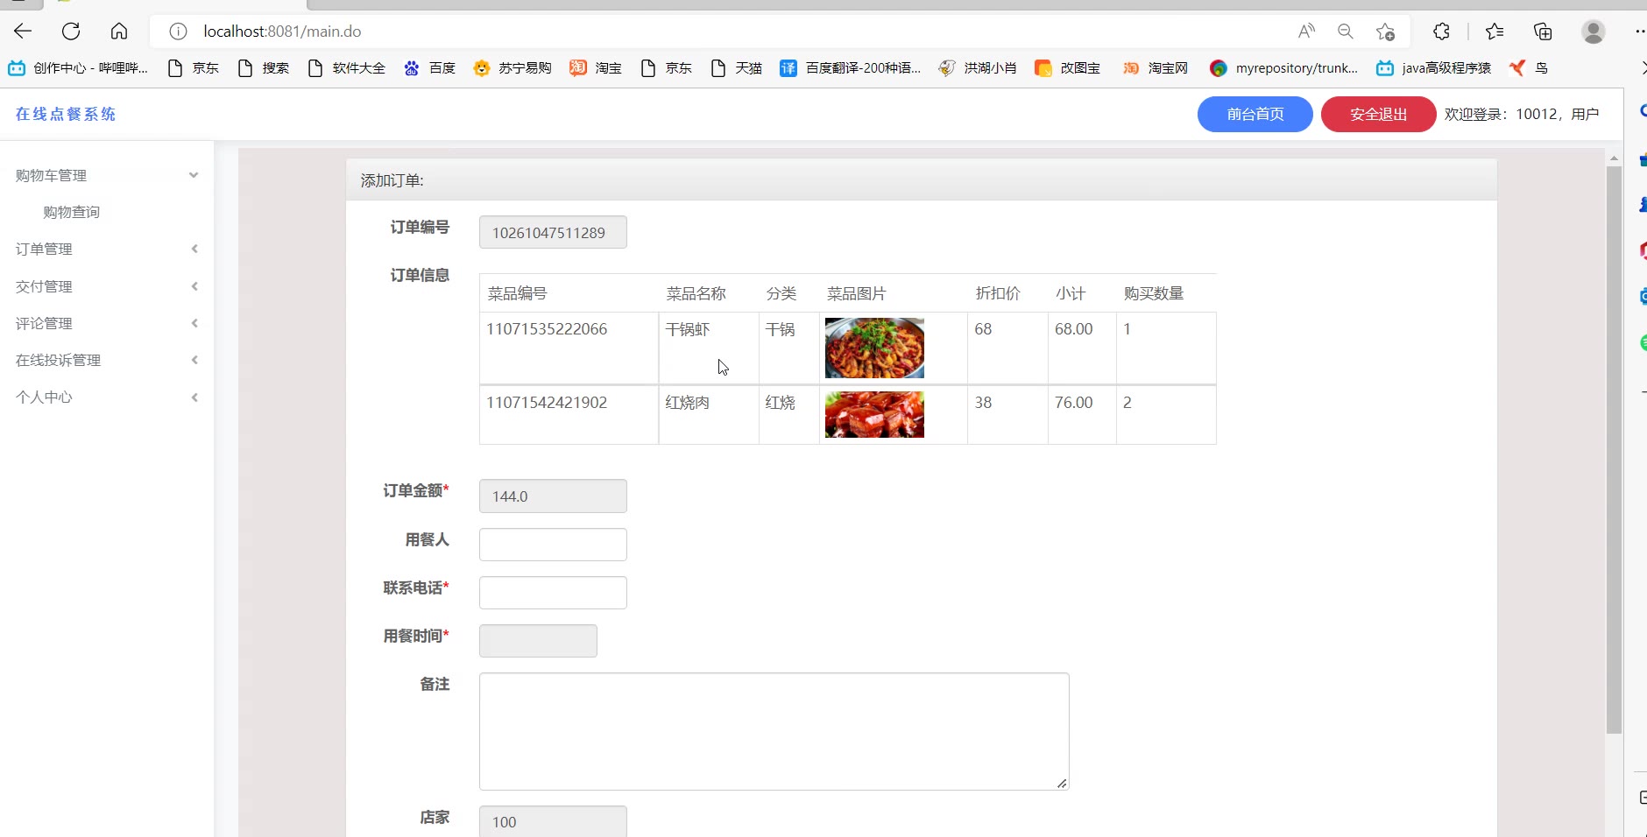Expand 个人中心 menu chevron
This screenshot has width=1647, height=837.
point(194,397)
